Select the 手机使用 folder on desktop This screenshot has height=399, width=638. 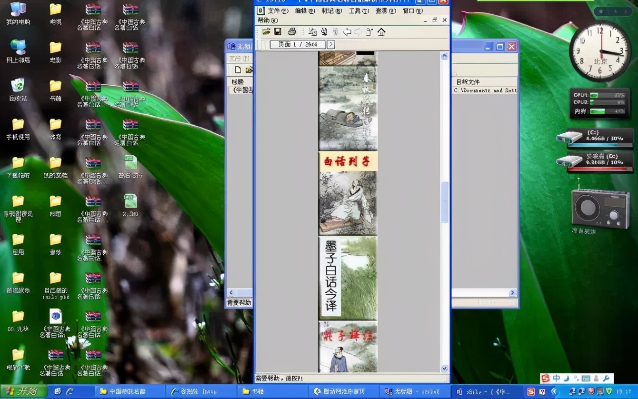18,129
